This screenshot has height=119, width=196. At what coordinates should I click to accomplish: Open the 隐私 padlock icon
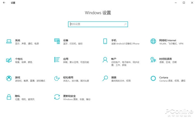[9, 97]
